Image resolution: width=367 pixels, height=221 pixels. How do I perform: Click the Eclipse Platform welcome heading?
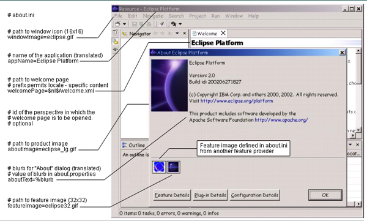[217, 43]
